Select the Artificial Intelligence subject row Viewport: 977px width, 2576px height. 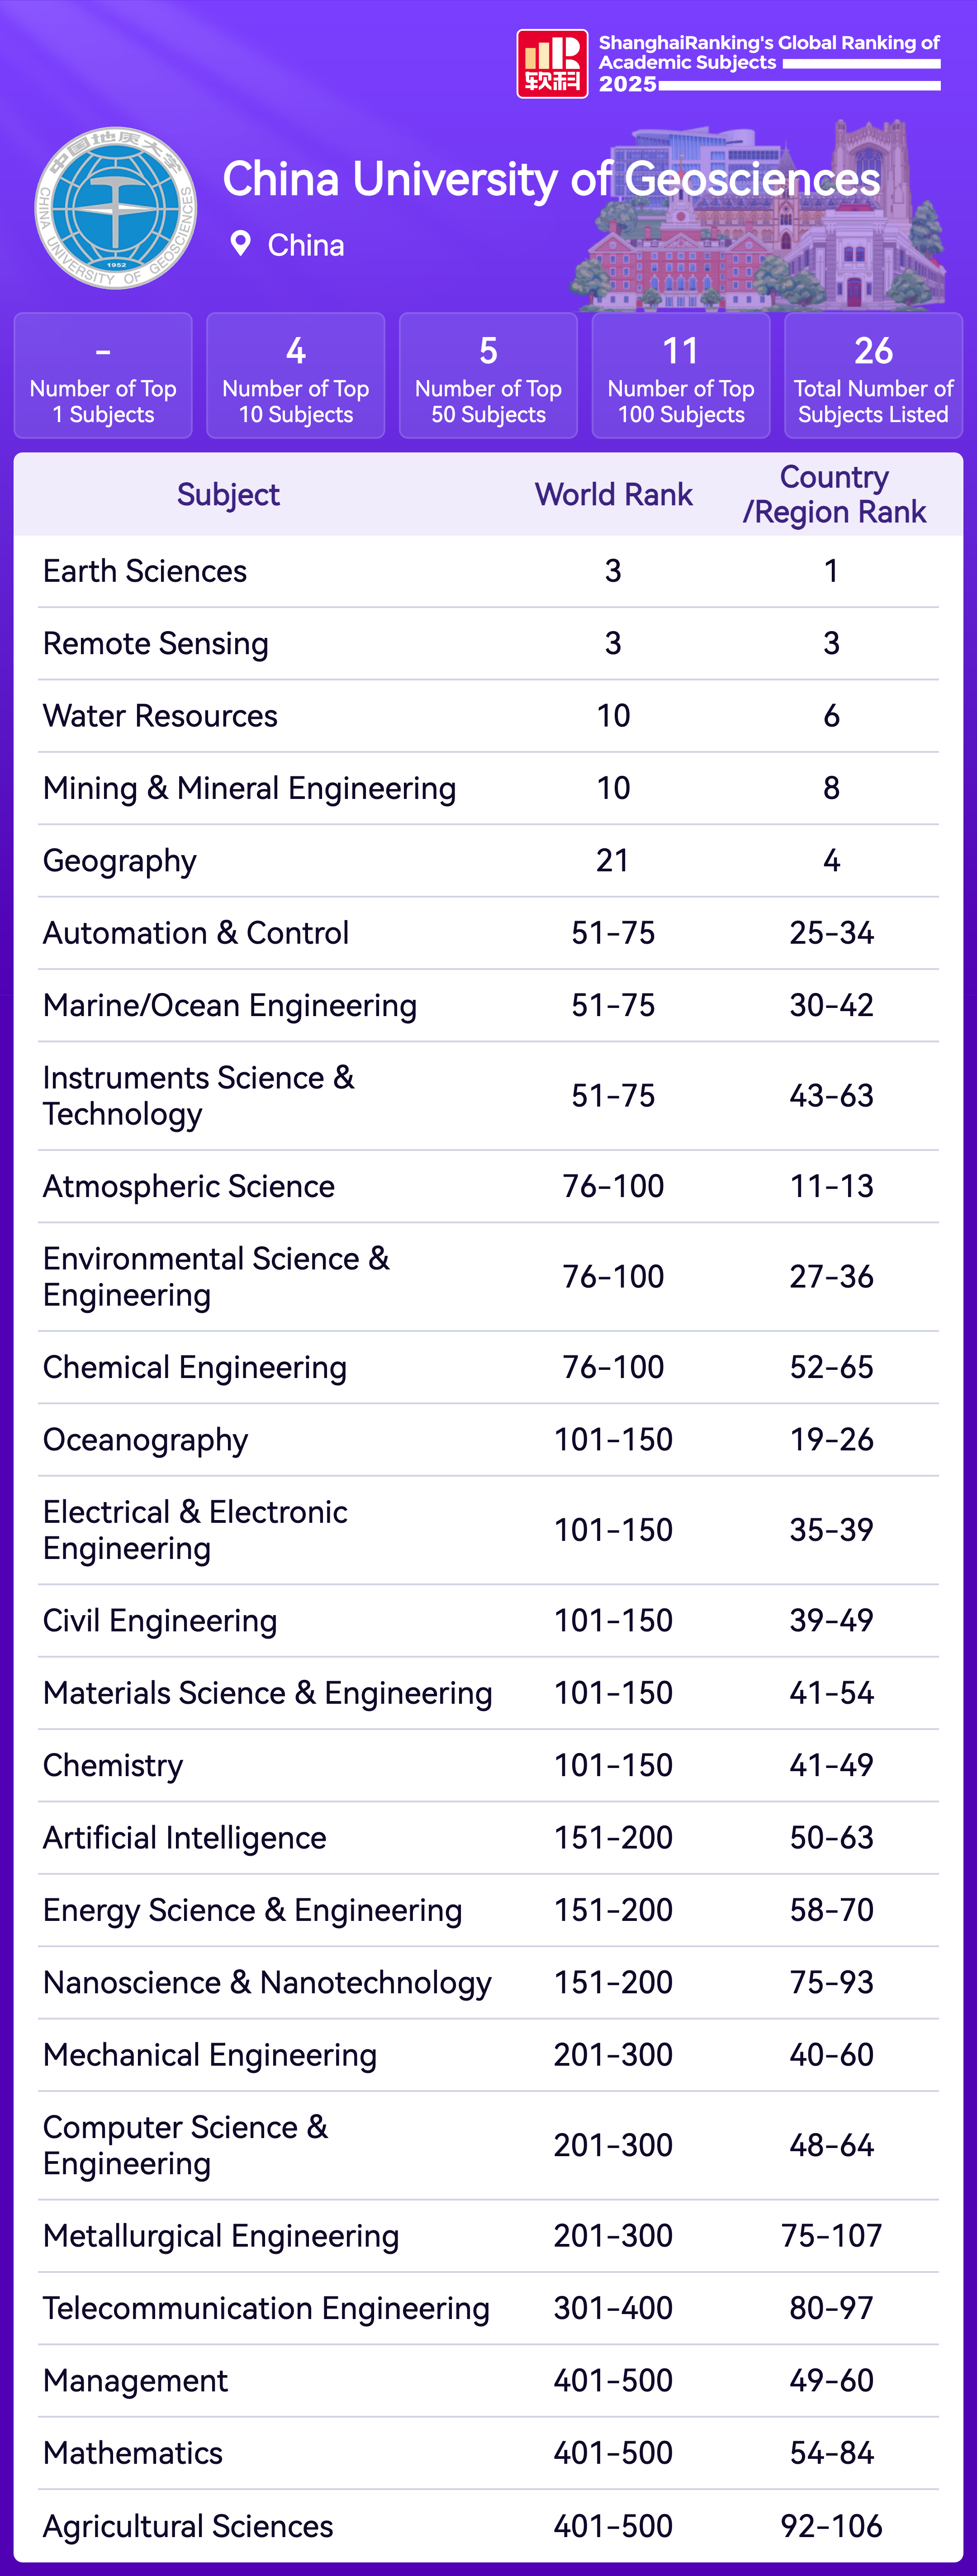tap(185, 1838)
